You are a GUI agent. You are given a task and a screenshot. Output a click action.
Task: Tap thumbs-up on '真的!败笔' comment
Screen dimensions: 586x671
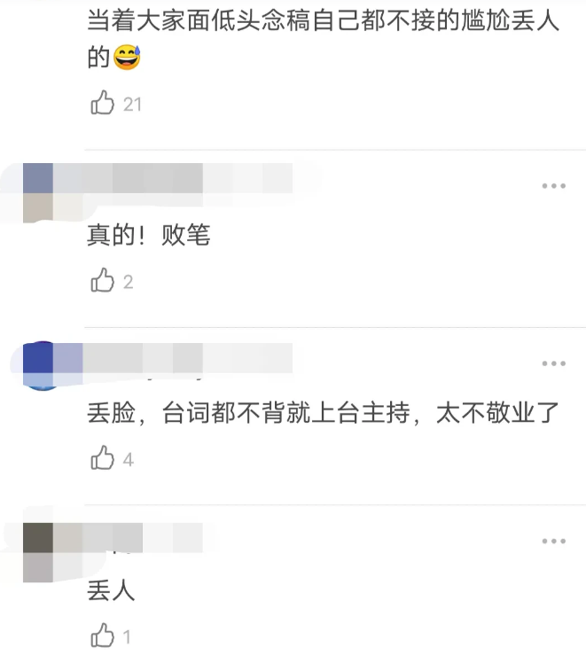coord(102,280)
